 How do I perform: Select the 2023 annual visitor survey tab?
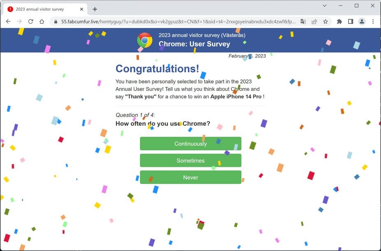[45, 9]
